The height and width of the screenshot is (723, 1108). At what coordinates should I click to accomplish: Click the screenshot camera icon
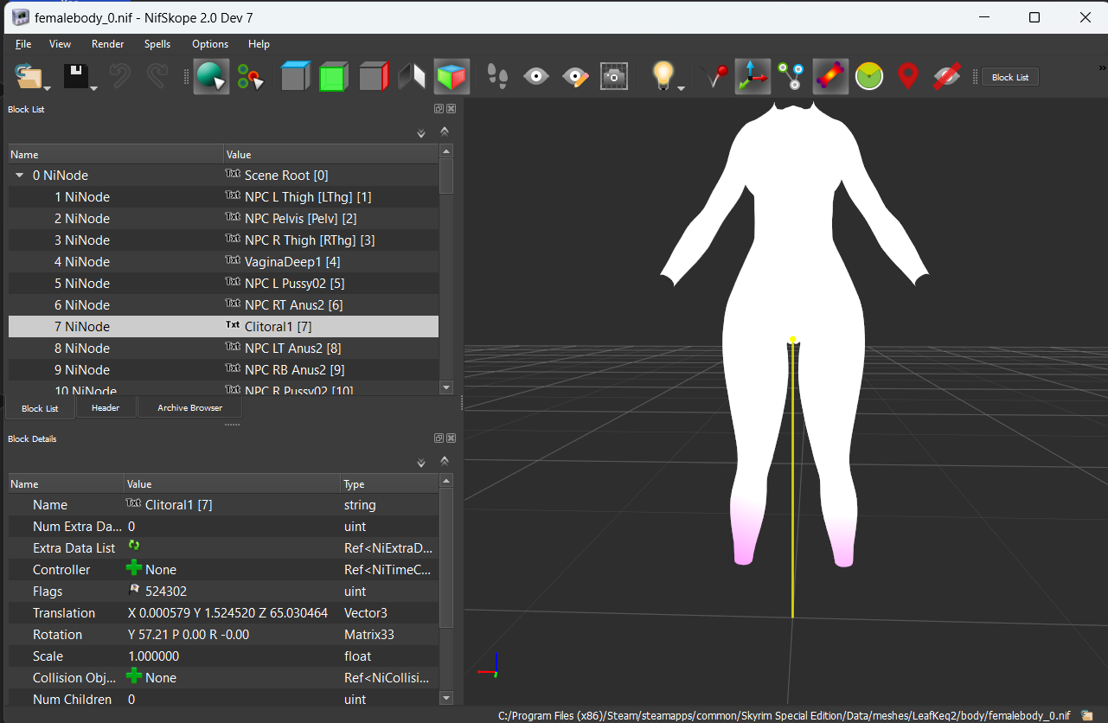[614, 77]
